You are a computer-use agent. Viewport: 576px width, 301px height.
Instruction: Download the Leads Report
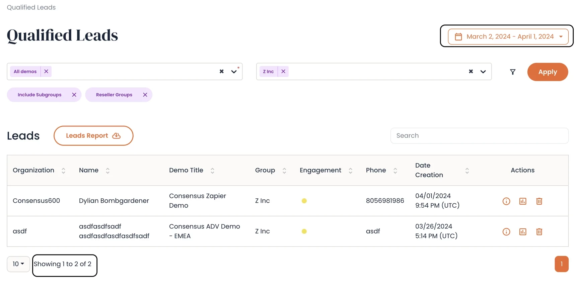(x=93, y=136)
